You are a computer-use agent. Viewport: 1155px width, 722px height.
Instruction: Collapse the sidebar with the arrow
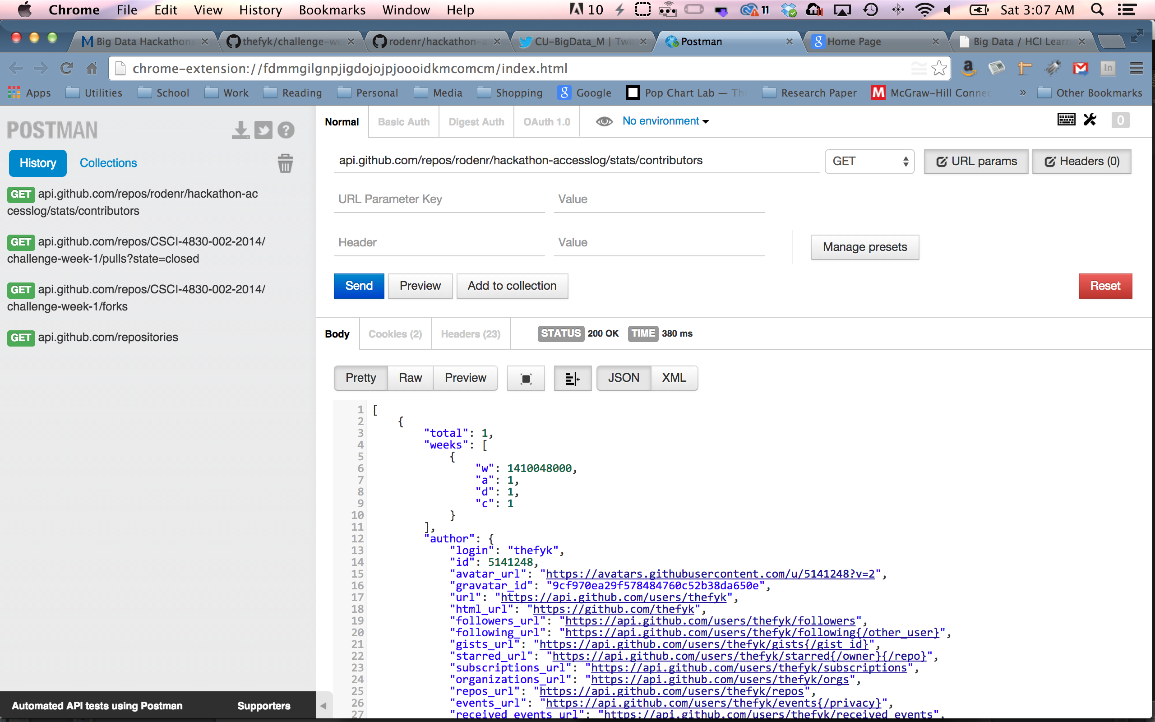(x=323, y=705)
